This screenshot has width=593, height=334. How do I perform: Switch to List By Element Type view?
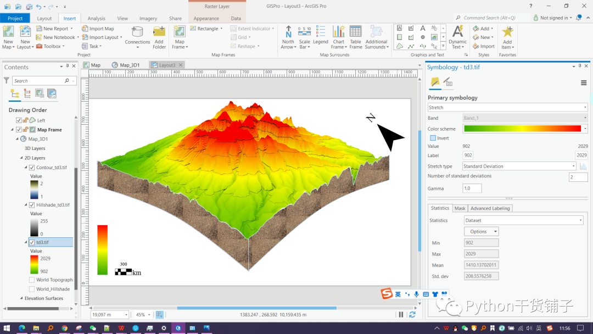click(52, 93)
